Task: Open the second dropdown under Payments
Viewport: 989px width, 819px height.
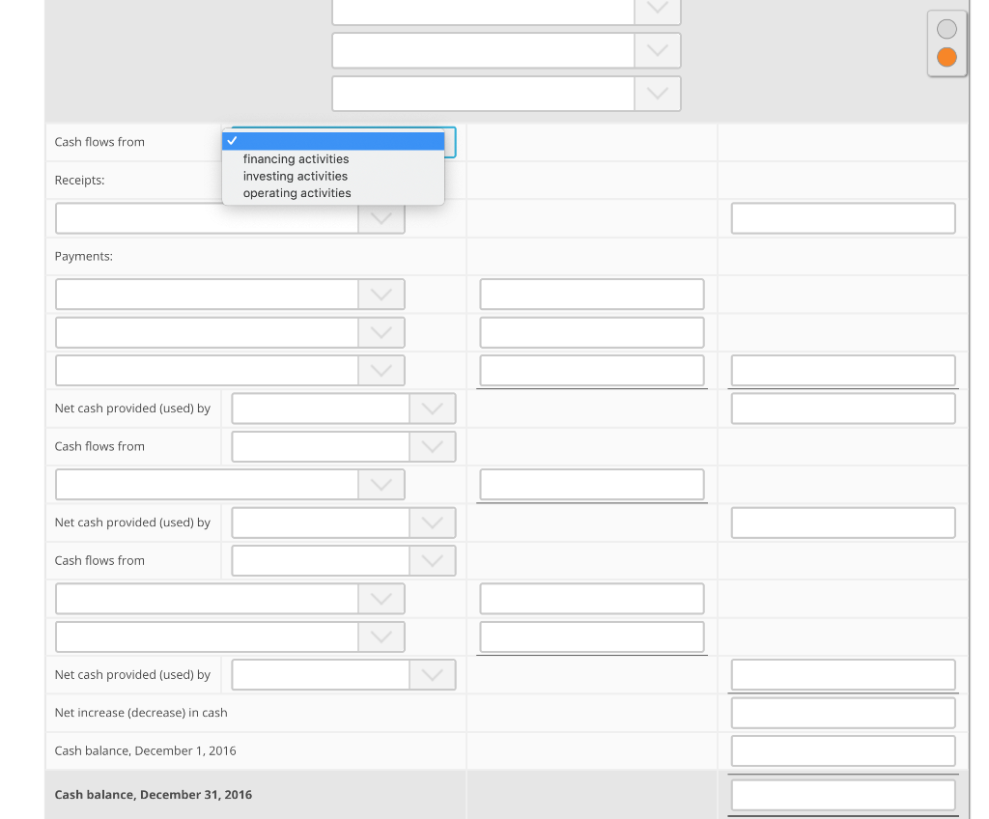Action: pos(230,332)
